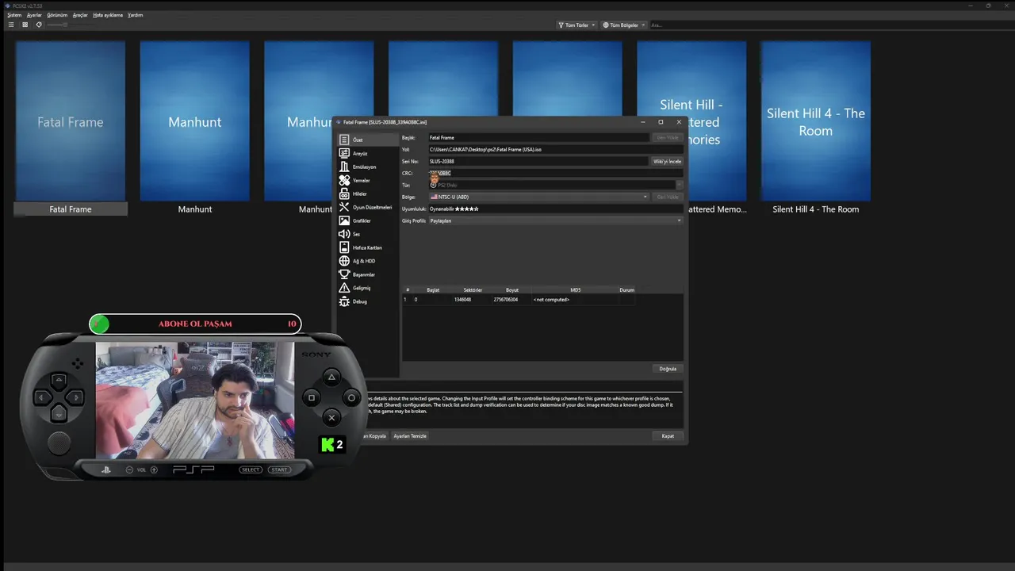Open the Yamalar patches icon

click(344, 180)
